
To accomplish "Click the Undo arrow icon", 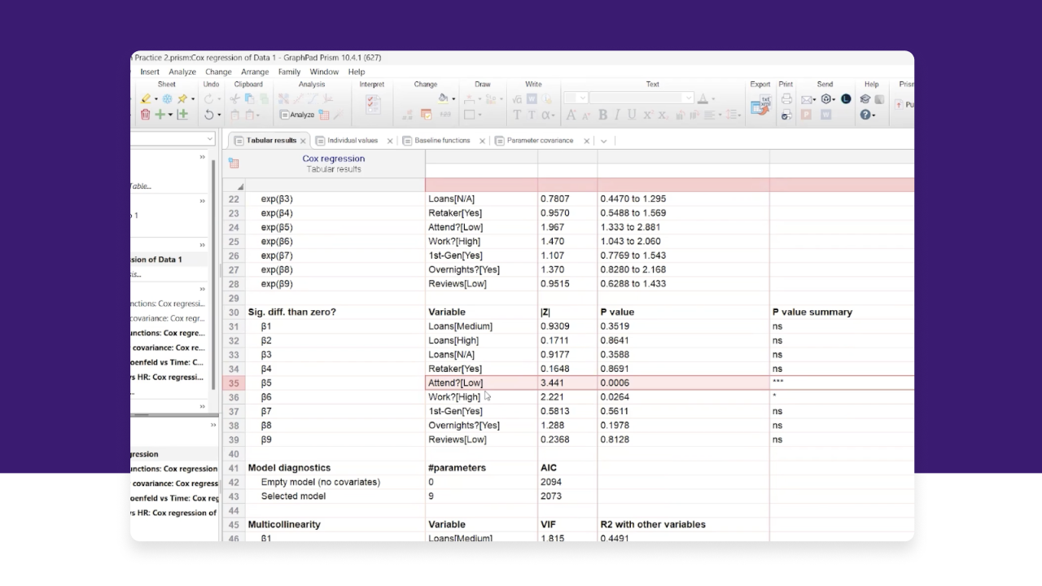I will coord(209,115).
